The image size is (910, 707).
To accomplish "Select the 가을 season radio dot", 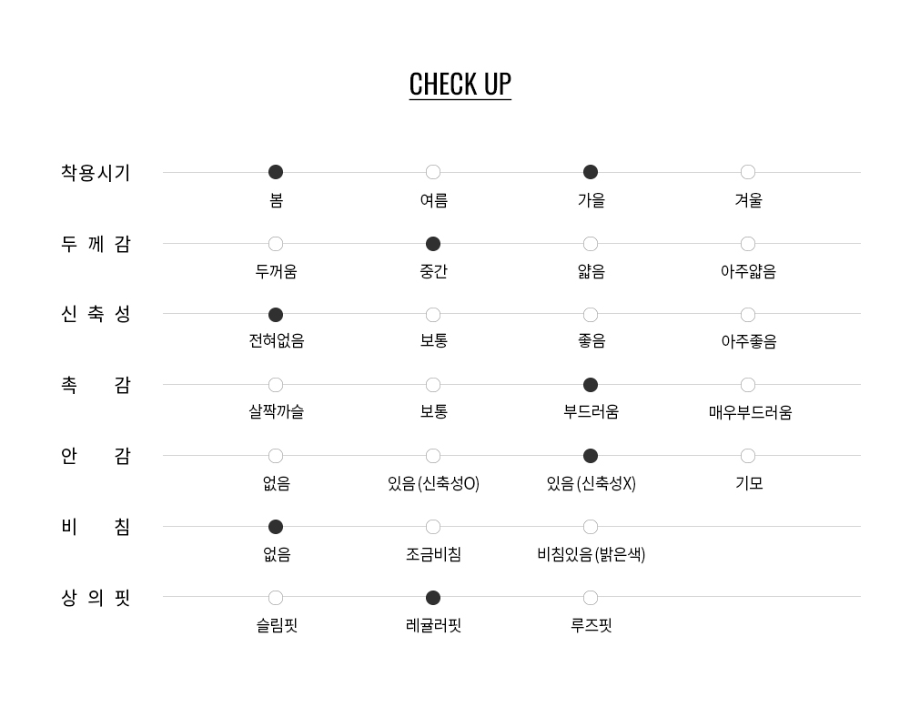I will (x=591, y=172).
